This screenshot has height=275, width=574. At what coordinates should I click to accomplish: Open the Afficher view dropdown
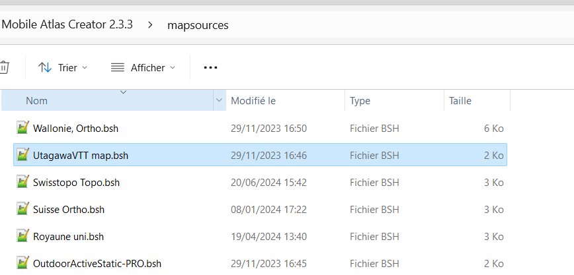coord(143,67)
